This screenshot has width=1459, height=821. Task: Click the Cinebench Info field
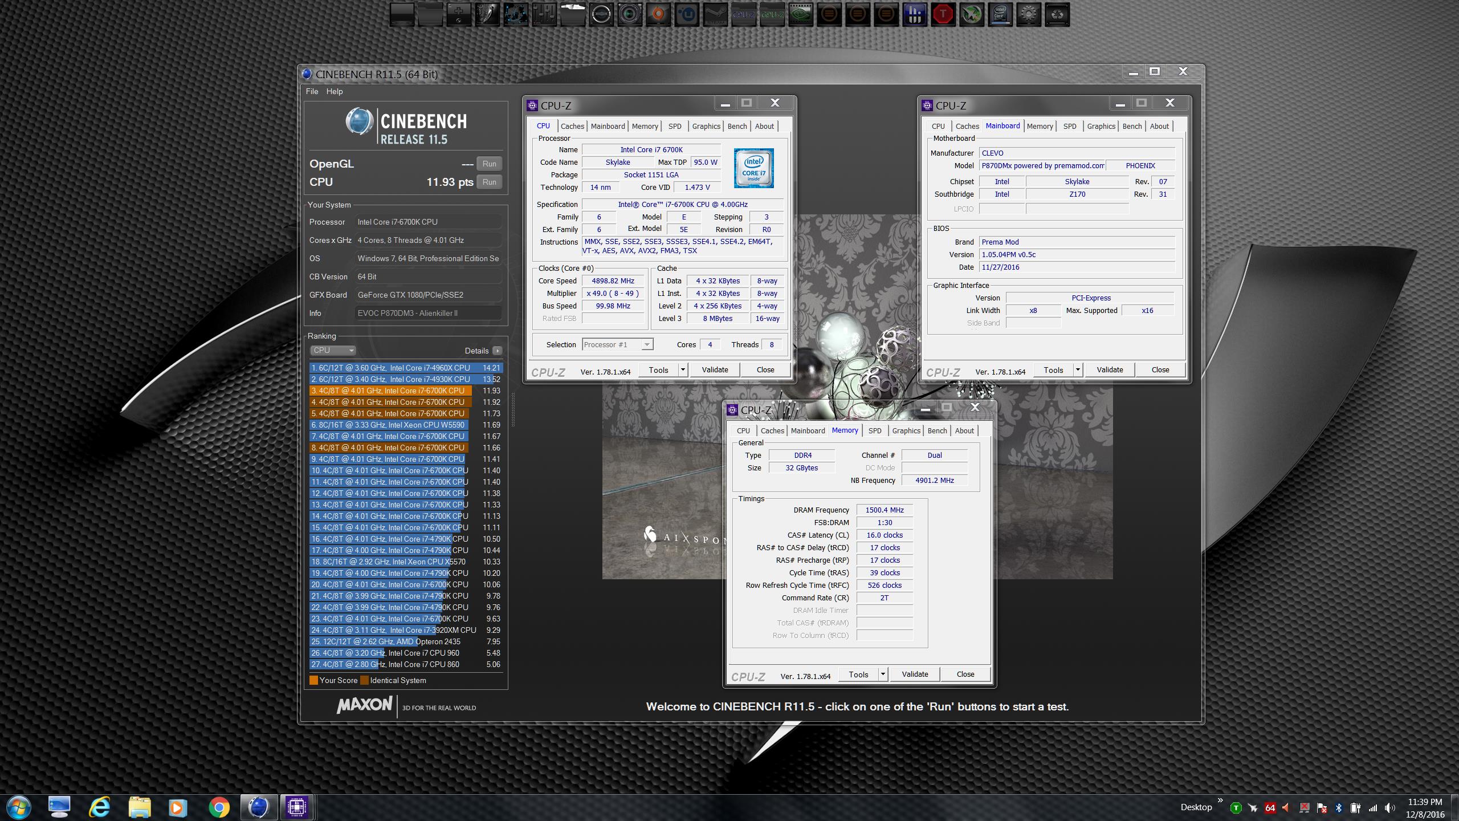coord(428,313)
